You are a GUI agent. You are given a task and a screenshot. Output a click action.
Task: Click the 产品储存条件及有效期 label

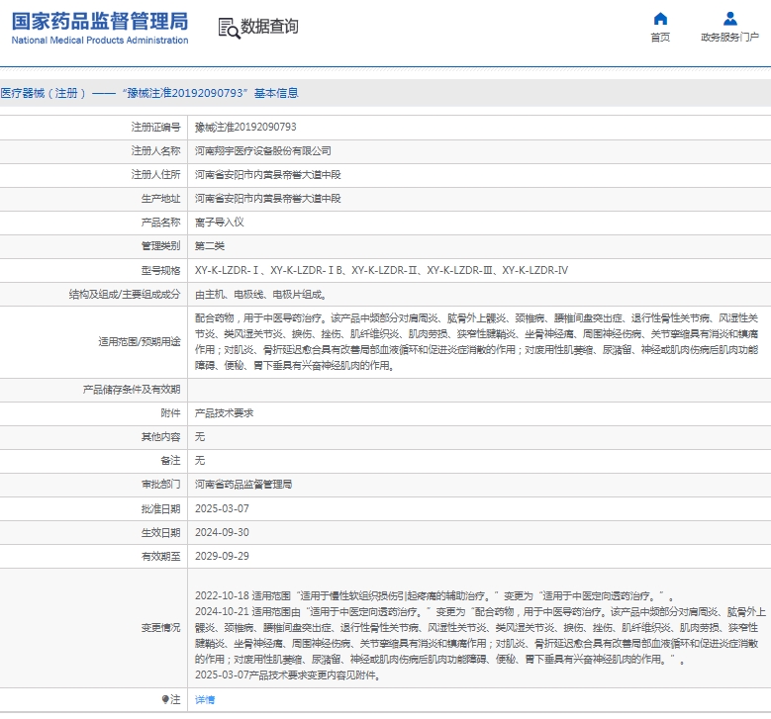(132, 390)
